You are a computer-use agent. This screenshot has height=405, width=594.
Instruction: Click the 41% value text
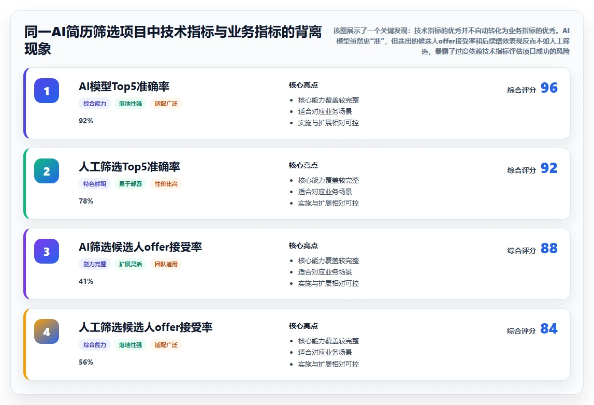pos(86,282)
